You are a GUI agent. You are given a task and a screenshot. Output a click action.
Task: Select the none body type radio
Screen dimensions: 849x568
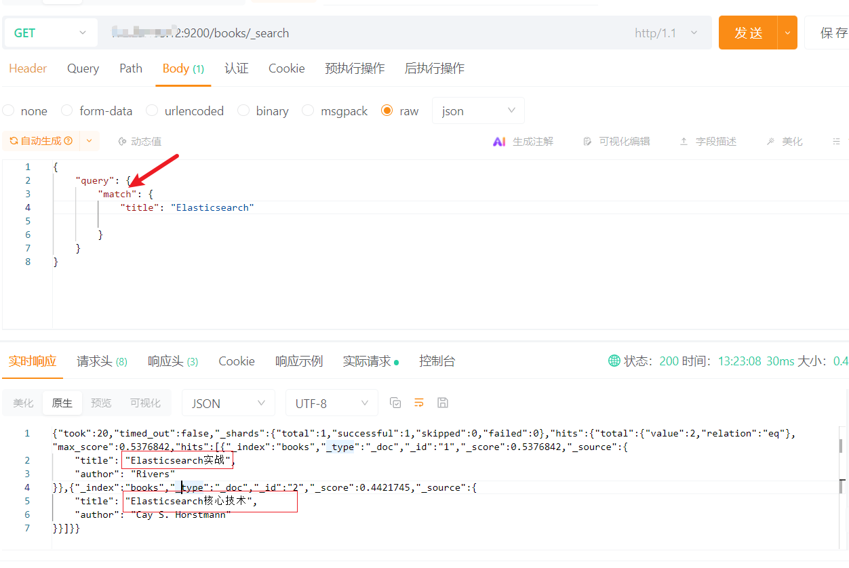pos(9,110)
